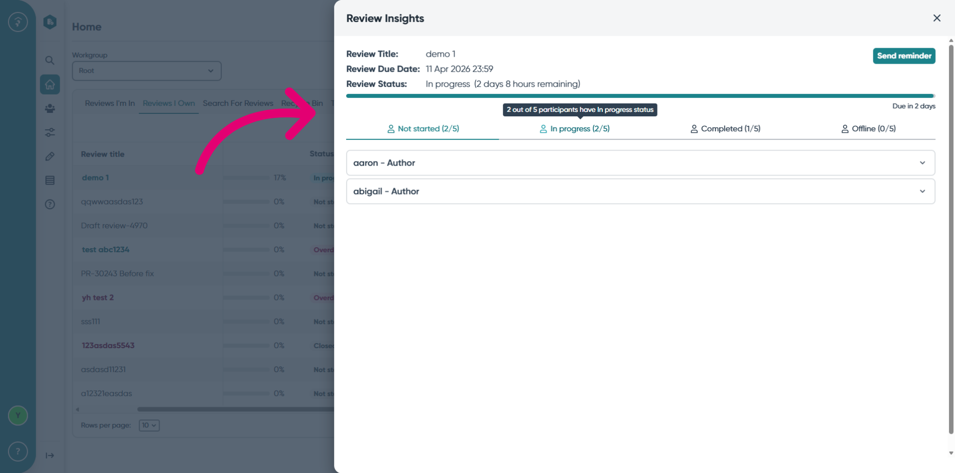
Task: Click the horizontal table scrollbar
Action: 236,409
